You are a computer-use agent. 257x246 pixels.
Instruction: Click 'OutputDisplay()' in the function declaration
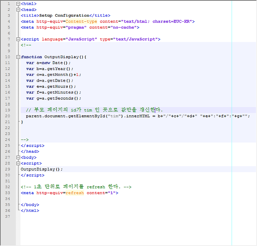[64, 57]
